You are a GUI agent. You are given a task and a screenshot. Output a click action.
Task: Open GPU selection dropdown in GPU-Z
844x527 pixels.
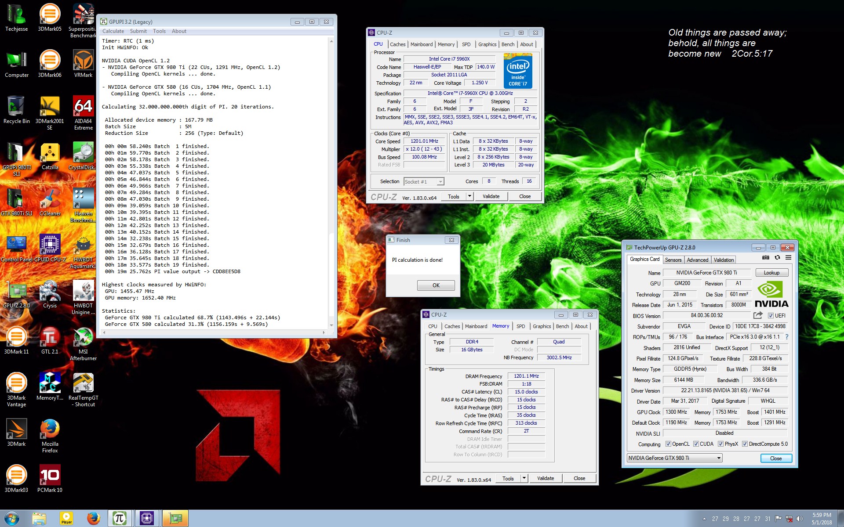click(x=675, y=458)
